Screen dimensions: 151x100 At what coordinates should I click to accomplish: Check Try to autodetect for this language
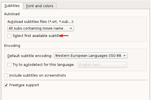(9, 65)
